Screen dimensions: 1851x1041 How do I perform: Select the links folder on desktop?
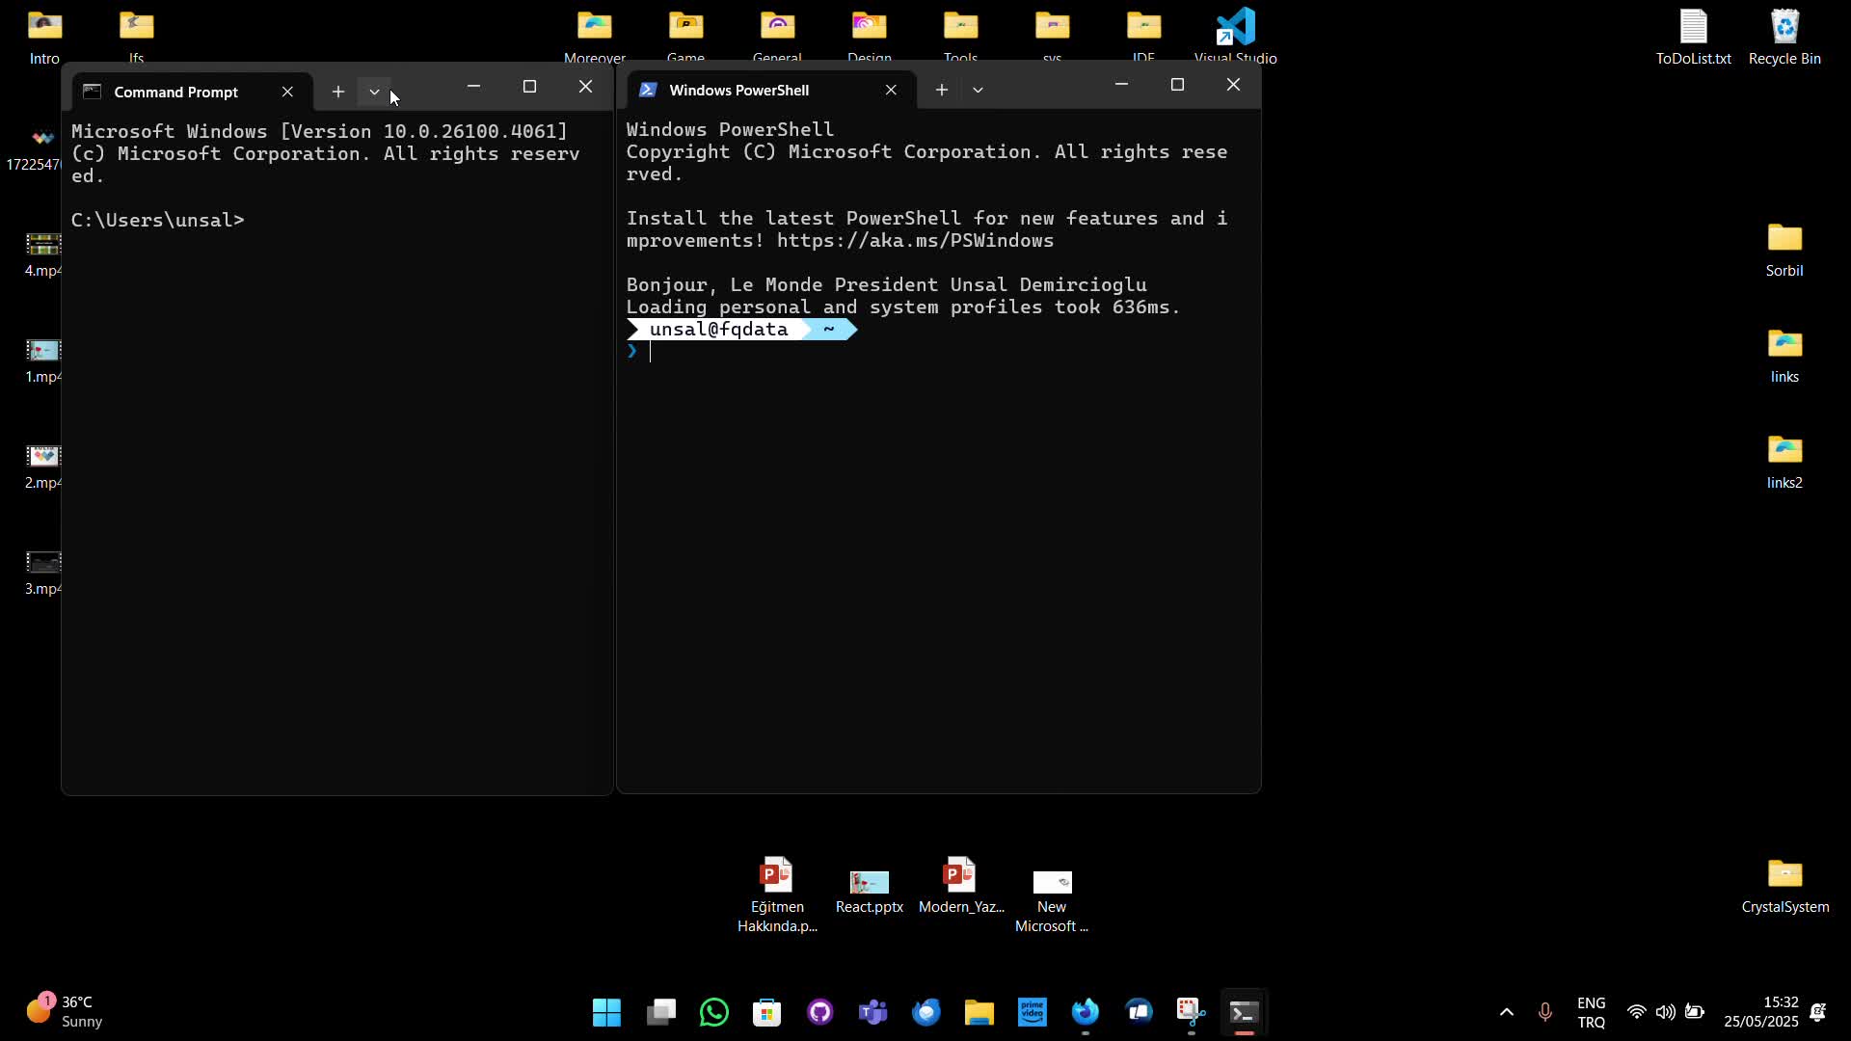(x=1784, y=356)
